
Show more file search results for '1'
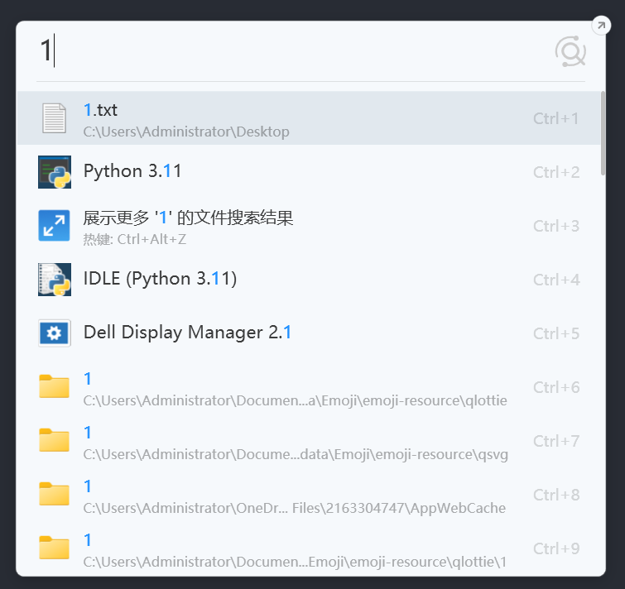pos(309,226)
